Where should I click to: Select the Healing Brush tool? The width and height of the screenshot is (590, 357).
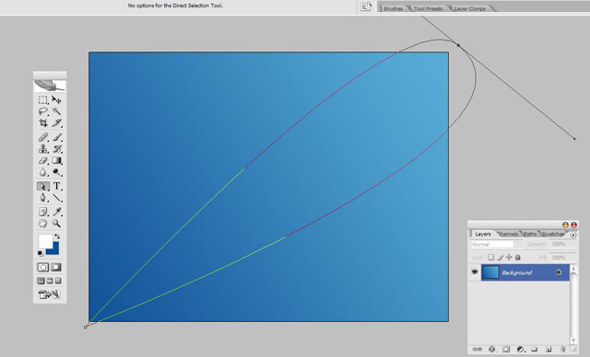point(43,137)
